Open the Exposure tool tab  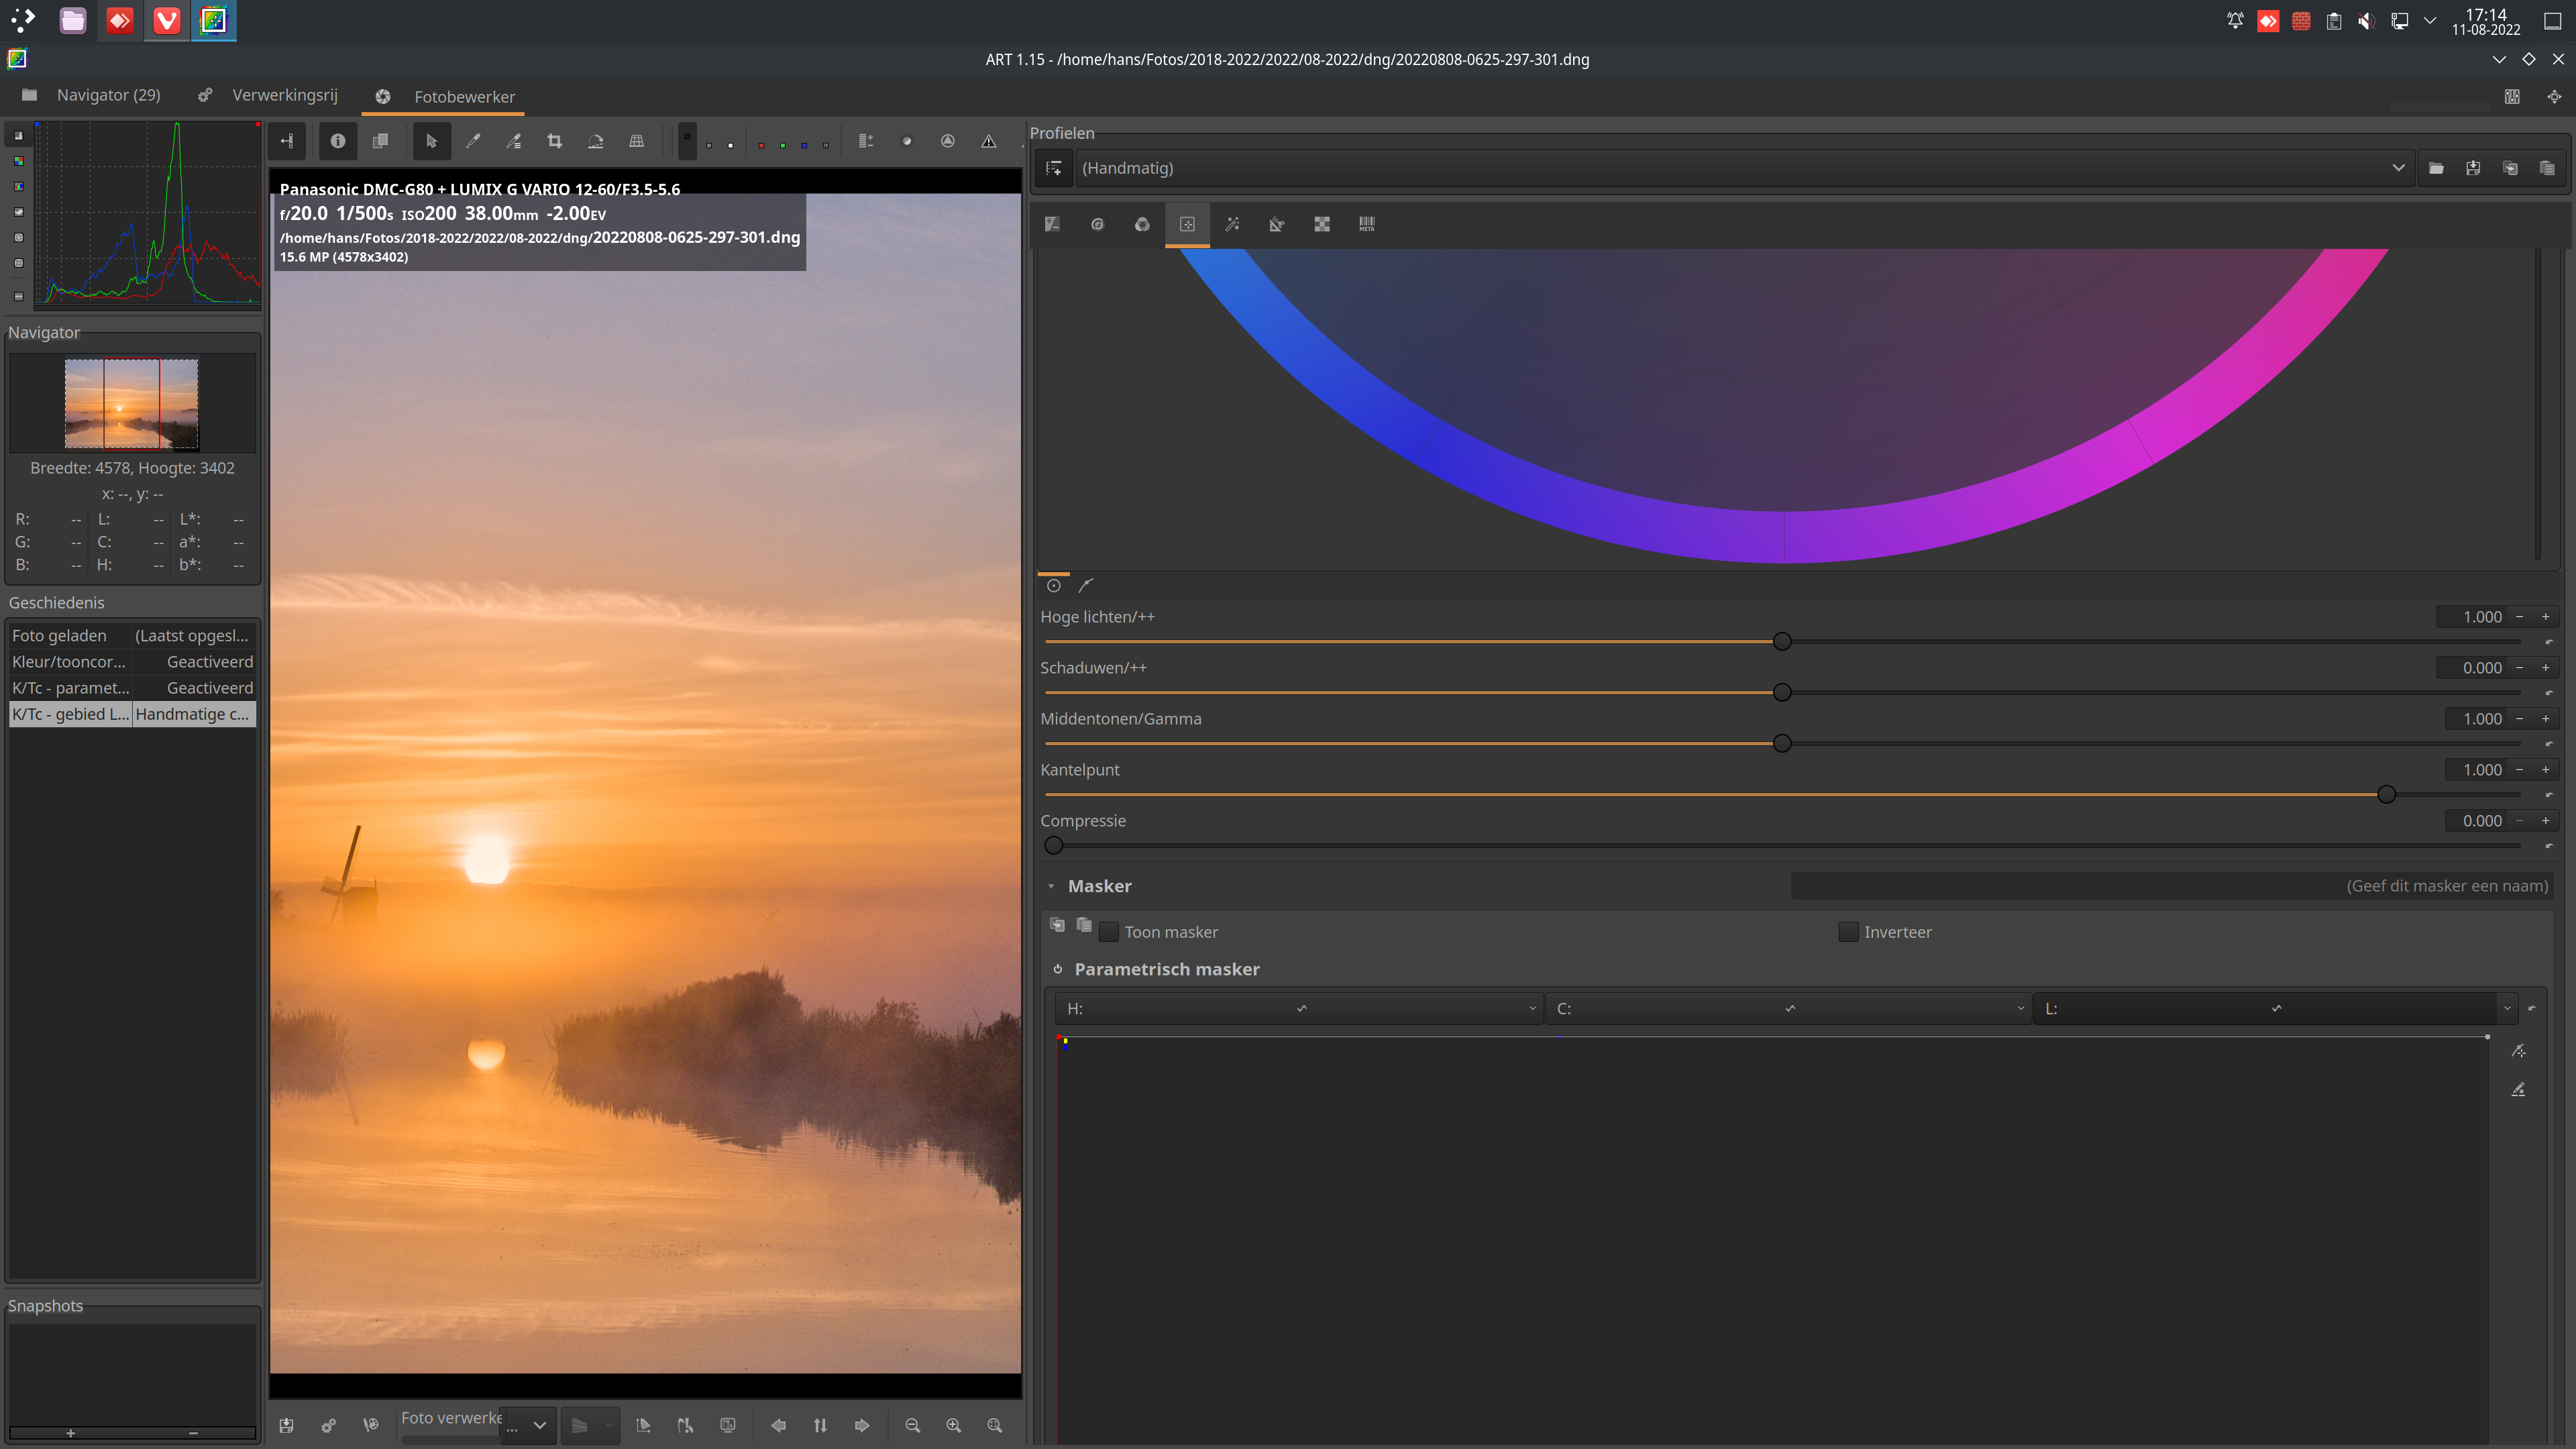pyautogui.click(x=1052, y=224)
